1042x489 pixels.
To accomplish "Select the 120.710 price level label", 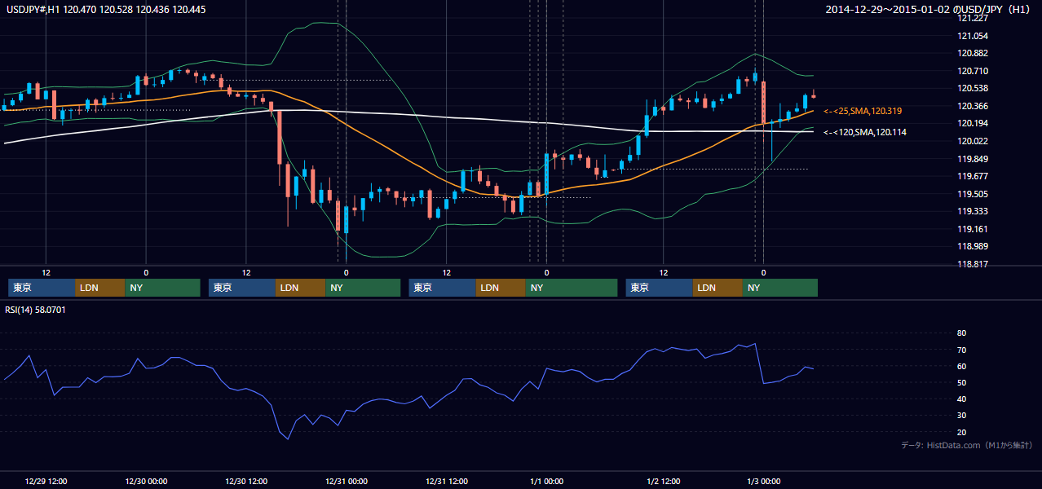I will point(972,71).
